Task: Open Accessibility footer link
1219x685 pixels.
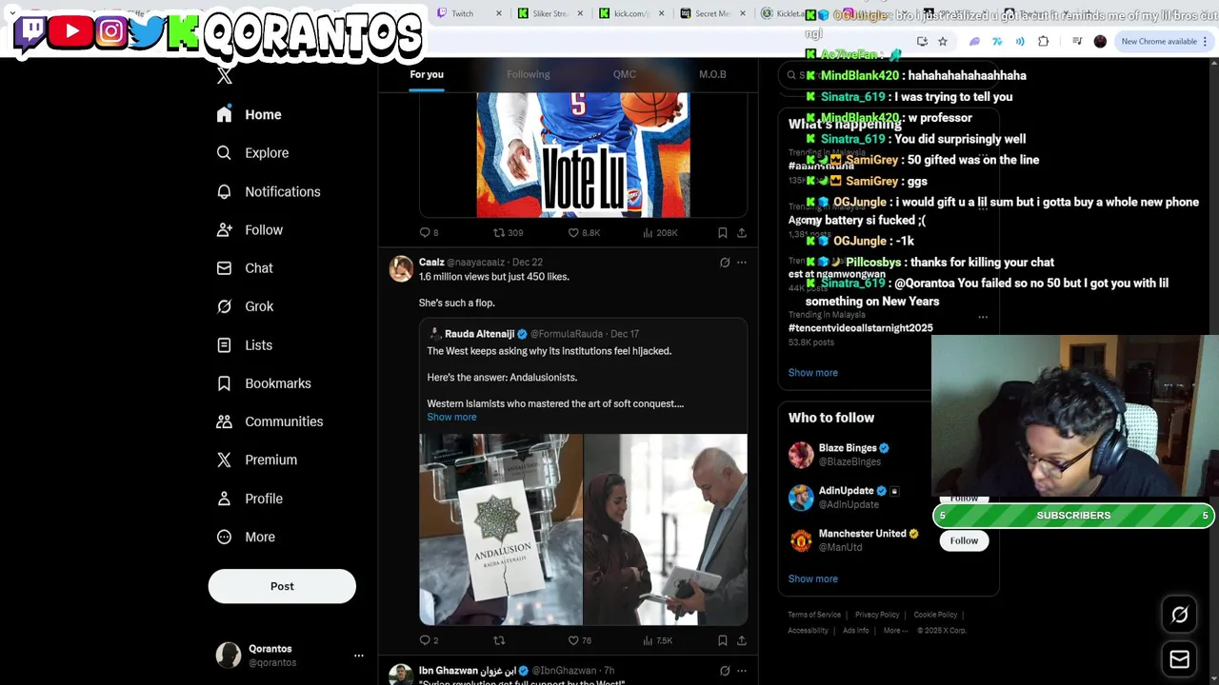Action: 808,630
